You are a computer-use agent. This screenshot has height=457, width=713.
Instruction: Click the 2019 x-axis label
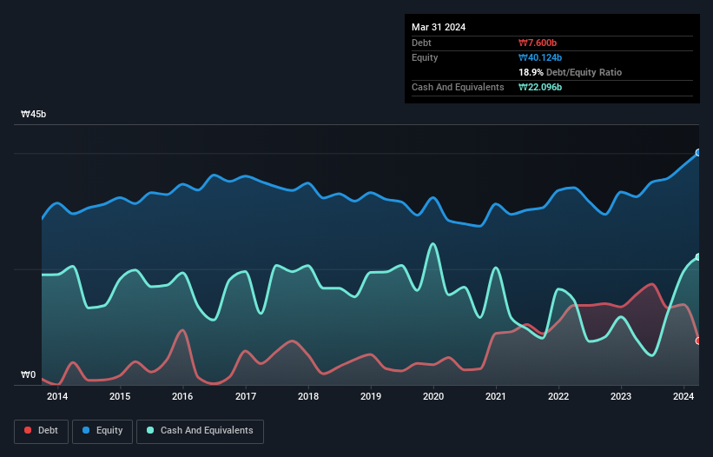coord(371,396)
